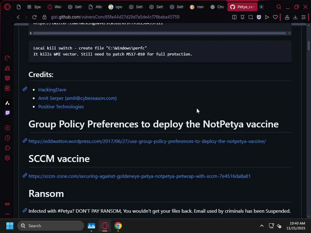Switch to the 'Cha' ChatGPT tab
Screen dimensions: 311x233
(x=217, y=7)
